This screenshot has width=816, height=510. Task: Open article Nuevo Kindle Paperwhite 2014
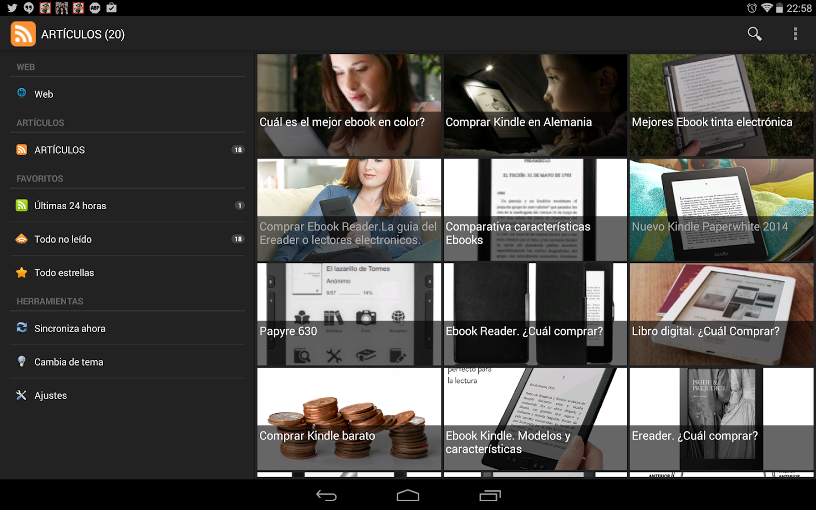(721, 210)
